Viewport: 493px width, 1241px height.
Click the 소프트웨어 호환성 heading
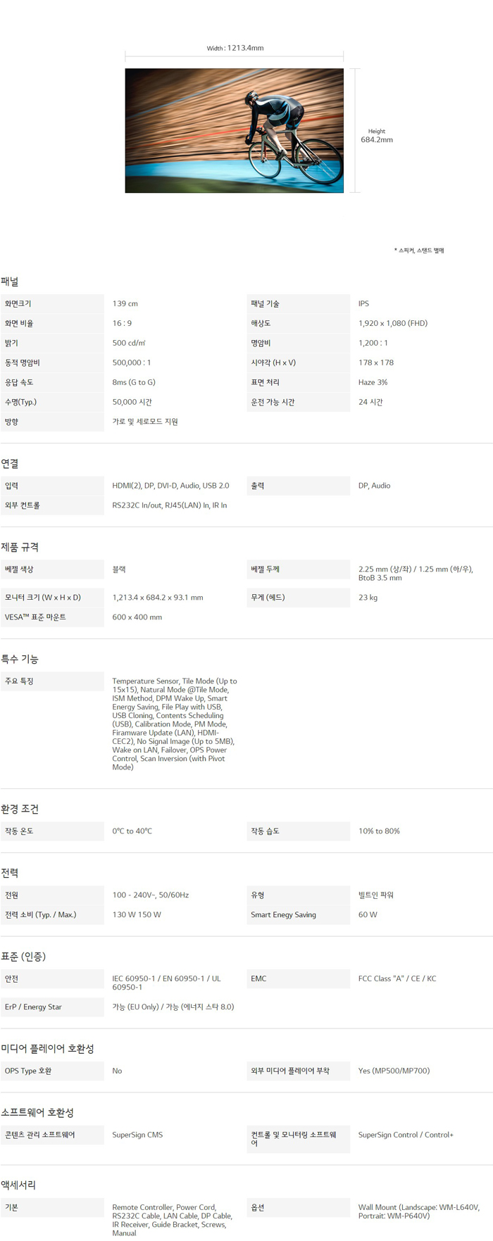[x=37, y=1113]
